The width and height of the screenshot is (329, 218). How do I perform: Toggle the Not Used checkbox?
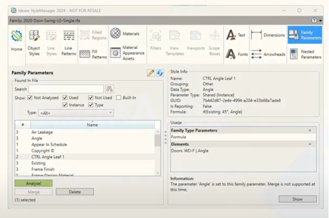point(91,97)
